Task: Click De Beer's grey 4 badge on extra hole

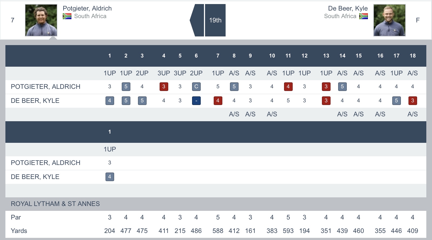Action: coord(110,177)
